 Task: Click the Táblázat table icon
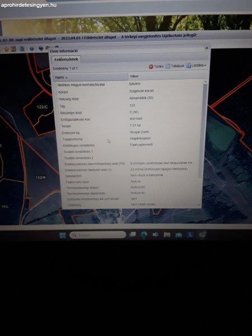pos(168,66)
